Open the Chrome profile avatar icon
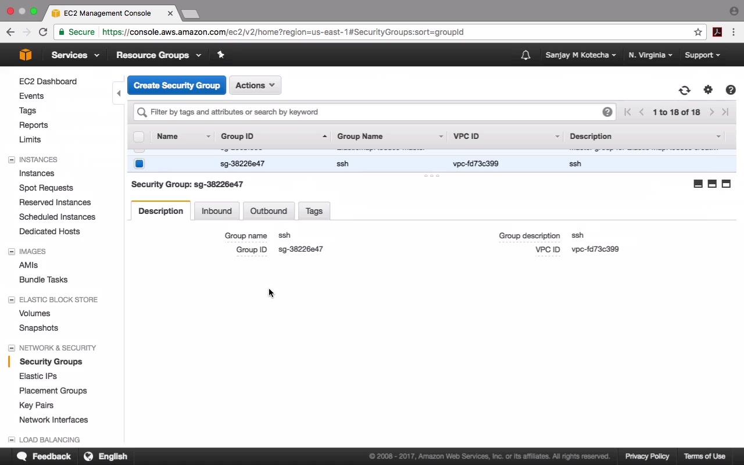 point(734,11)
